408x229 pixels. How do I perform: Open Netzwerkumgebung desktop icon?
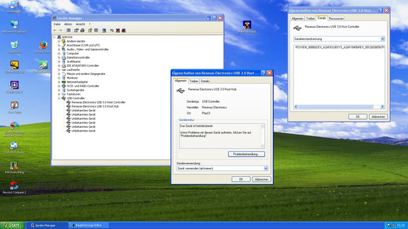(14, 27)
